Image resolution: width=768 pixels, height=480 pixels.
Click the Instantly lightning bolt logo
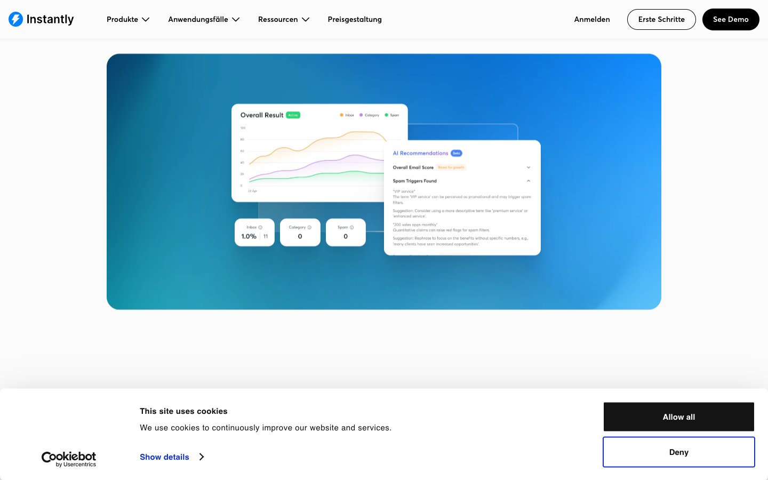click(x=16, y=19)
